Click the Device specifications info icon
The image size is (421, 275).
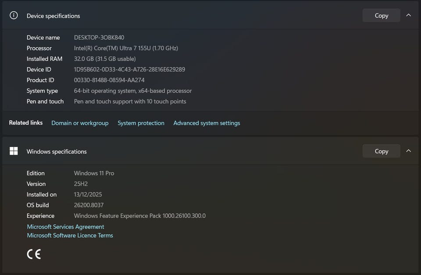pos(14,16)
